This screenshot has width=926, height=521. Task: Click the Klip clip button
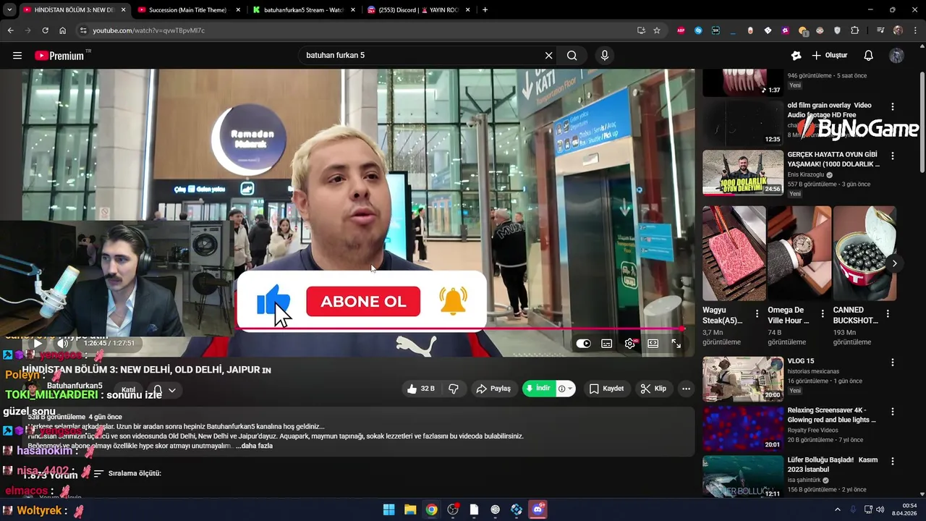coord(653,389)
